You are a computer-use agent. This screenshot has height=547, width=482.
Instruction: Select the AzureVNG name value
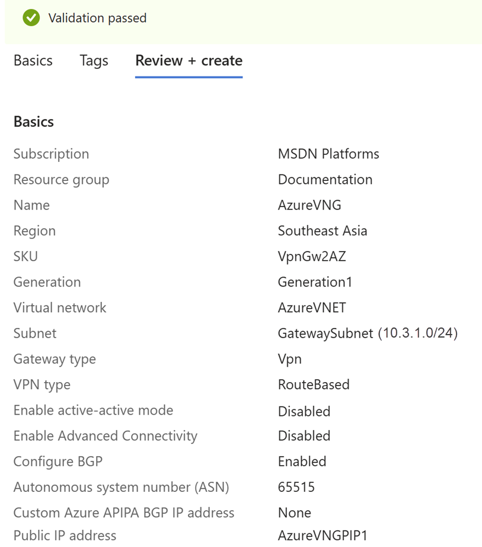click(309, 205)
